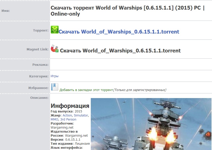Click the World of Warships battleship image

tap(151, 124)
